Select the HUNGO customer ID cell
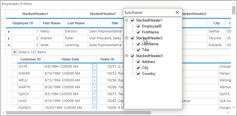The width and height of the screenshot is (237, 116). coord(30,108)
